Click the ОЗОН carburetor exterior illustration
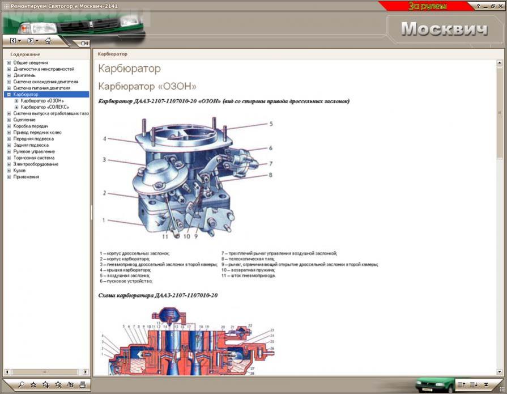The width and height of the screenshot is (507, 394). [x=187, y=178]
